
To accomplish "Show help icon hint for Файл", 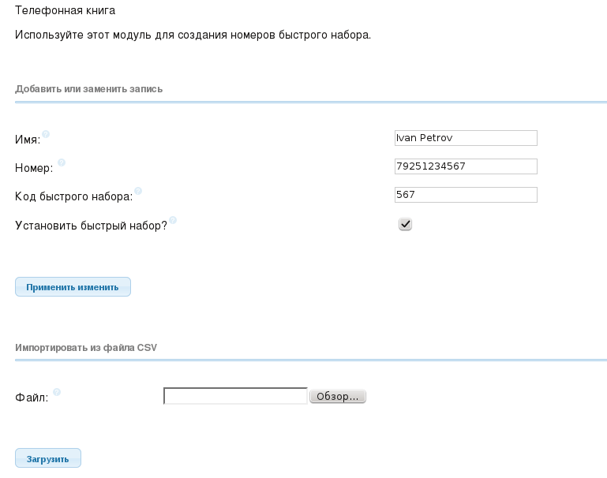I will pyautogui.click(x=57, y=392).
